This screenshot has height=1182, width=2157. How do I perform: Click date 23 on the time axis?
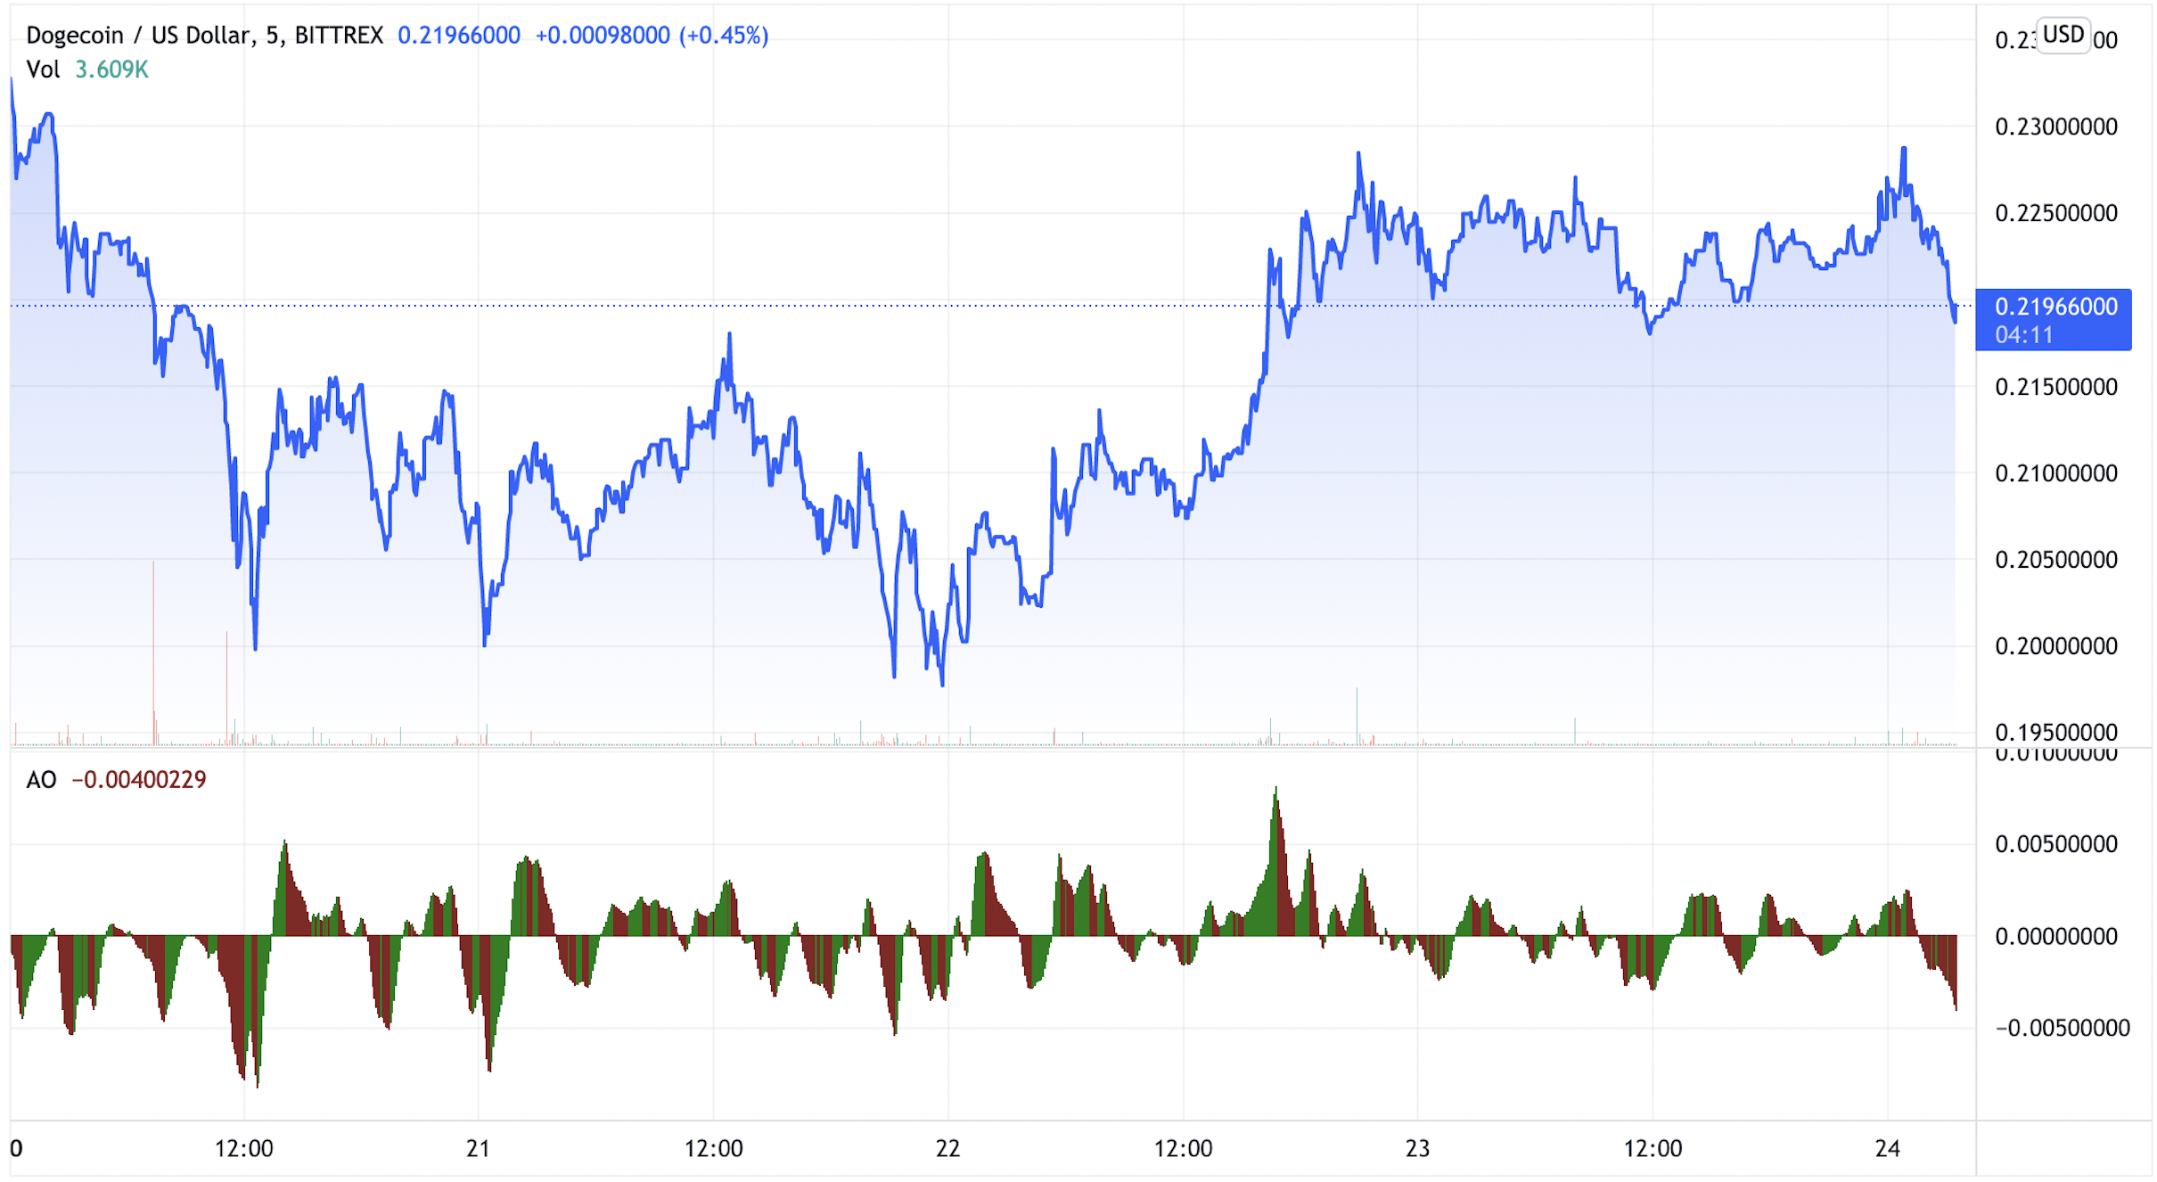[1417, 1148]
